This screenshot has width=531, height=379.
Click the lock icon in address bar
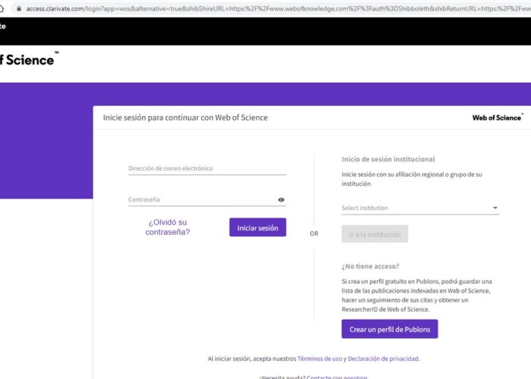tap(19, 8)
